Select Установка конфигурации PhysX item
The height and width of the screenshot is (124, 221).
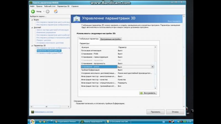[x=50, y=53]
